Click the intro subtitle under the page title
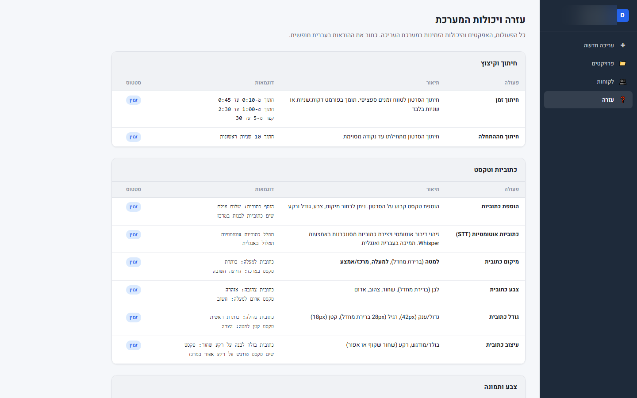Viewport: 637px width, 398px height. pos(407,35)
